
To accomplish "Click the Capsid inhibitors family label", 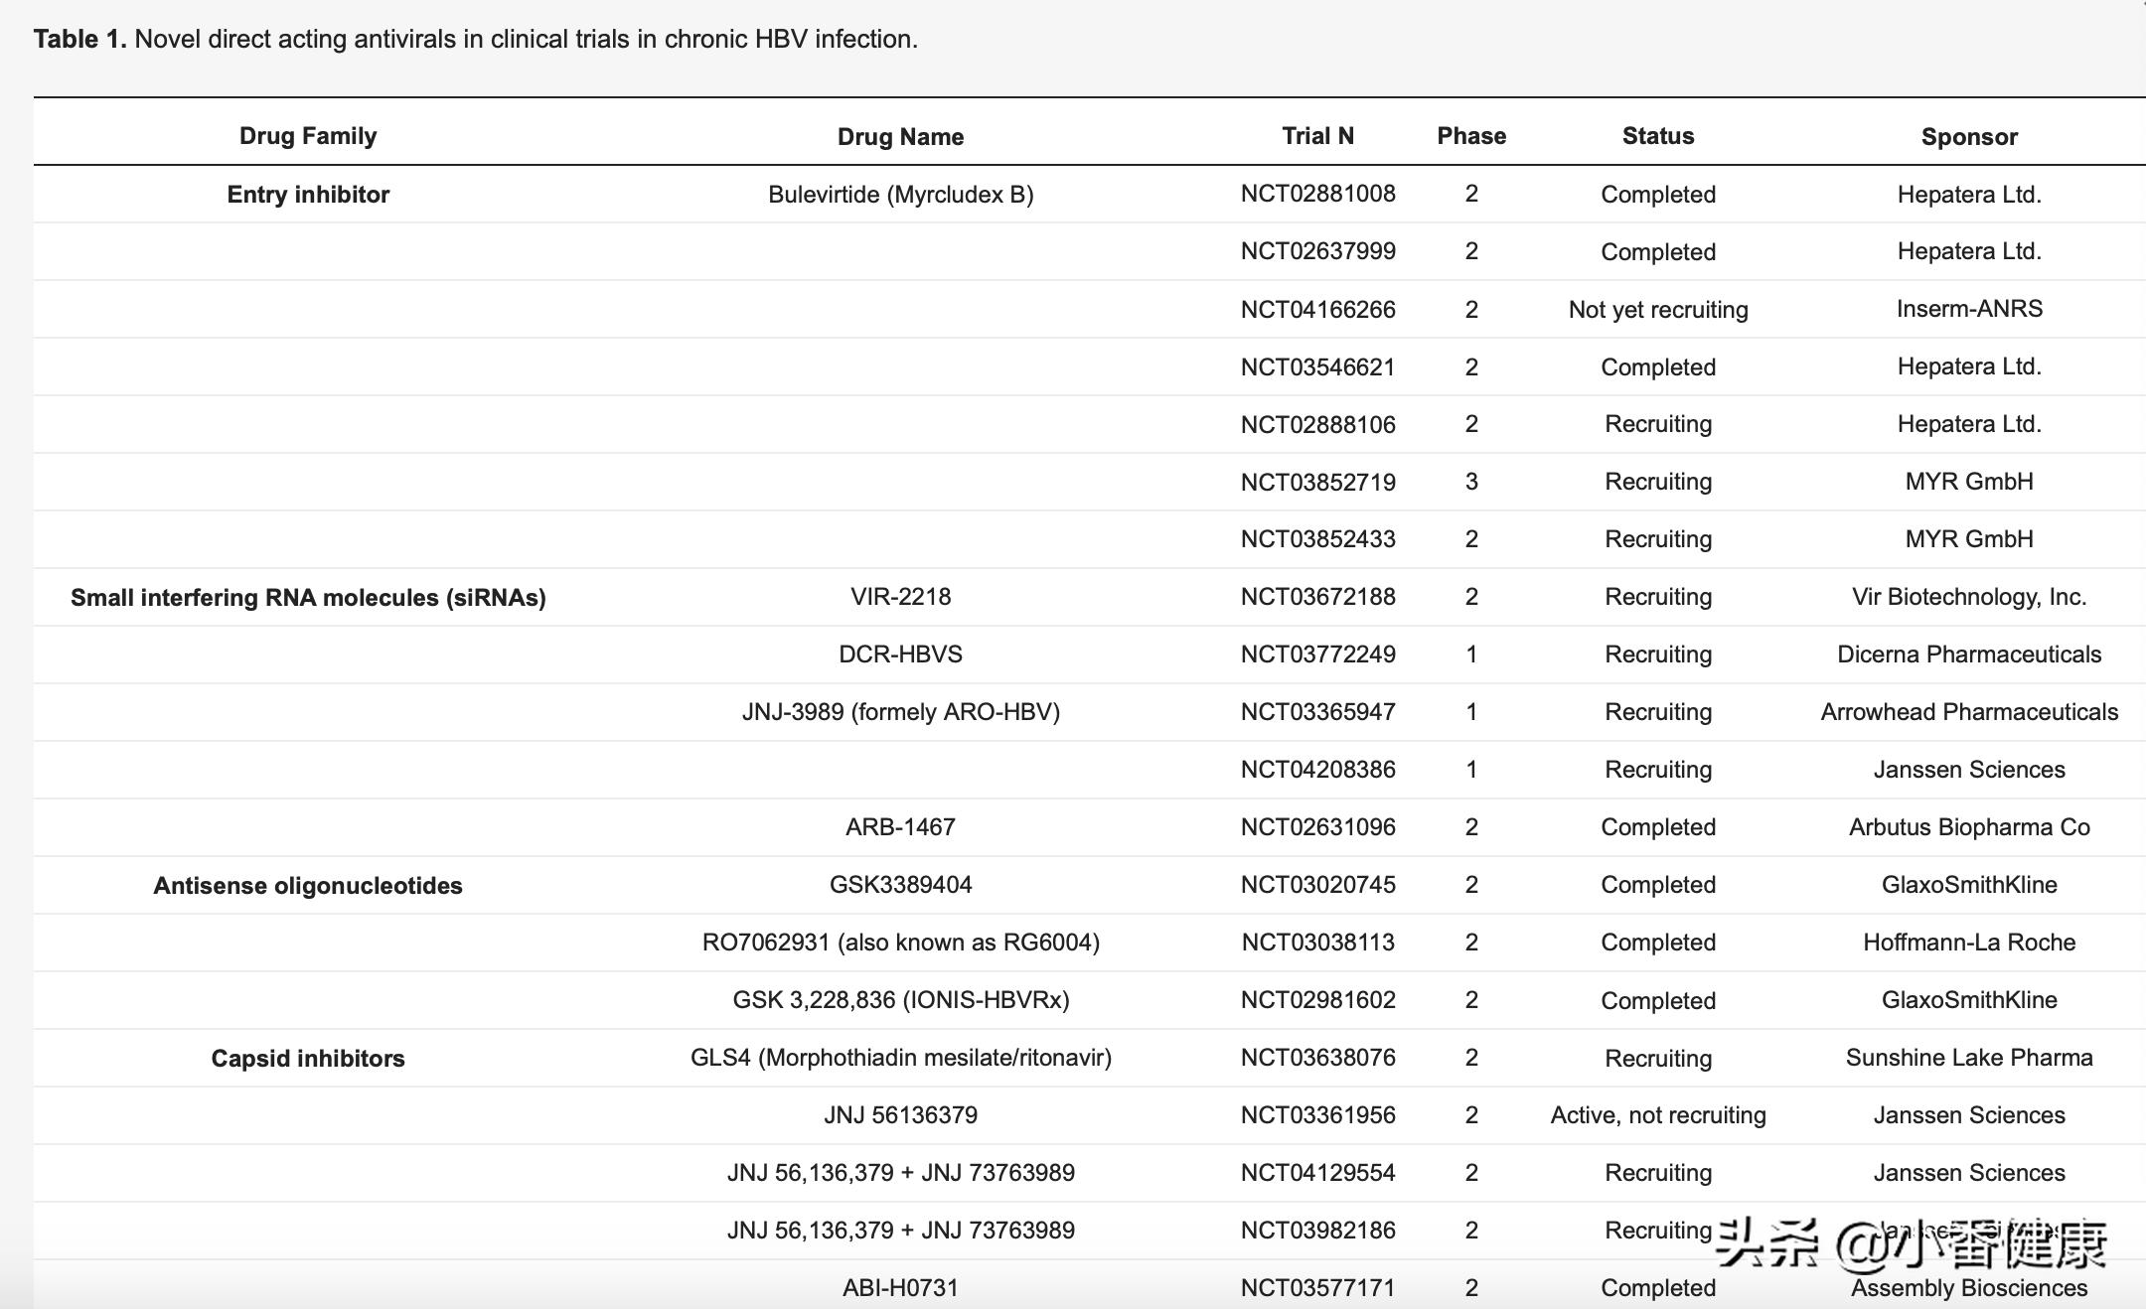I will coord(308,1059).
